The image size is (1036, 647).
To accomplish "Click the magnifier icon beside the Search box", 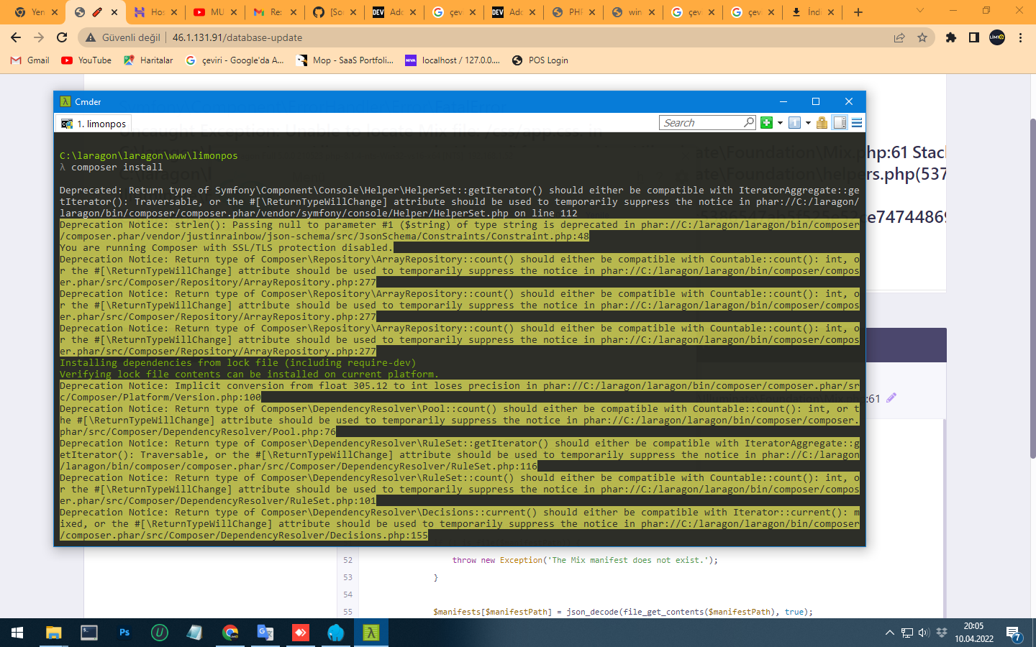I will click(749, 122).
